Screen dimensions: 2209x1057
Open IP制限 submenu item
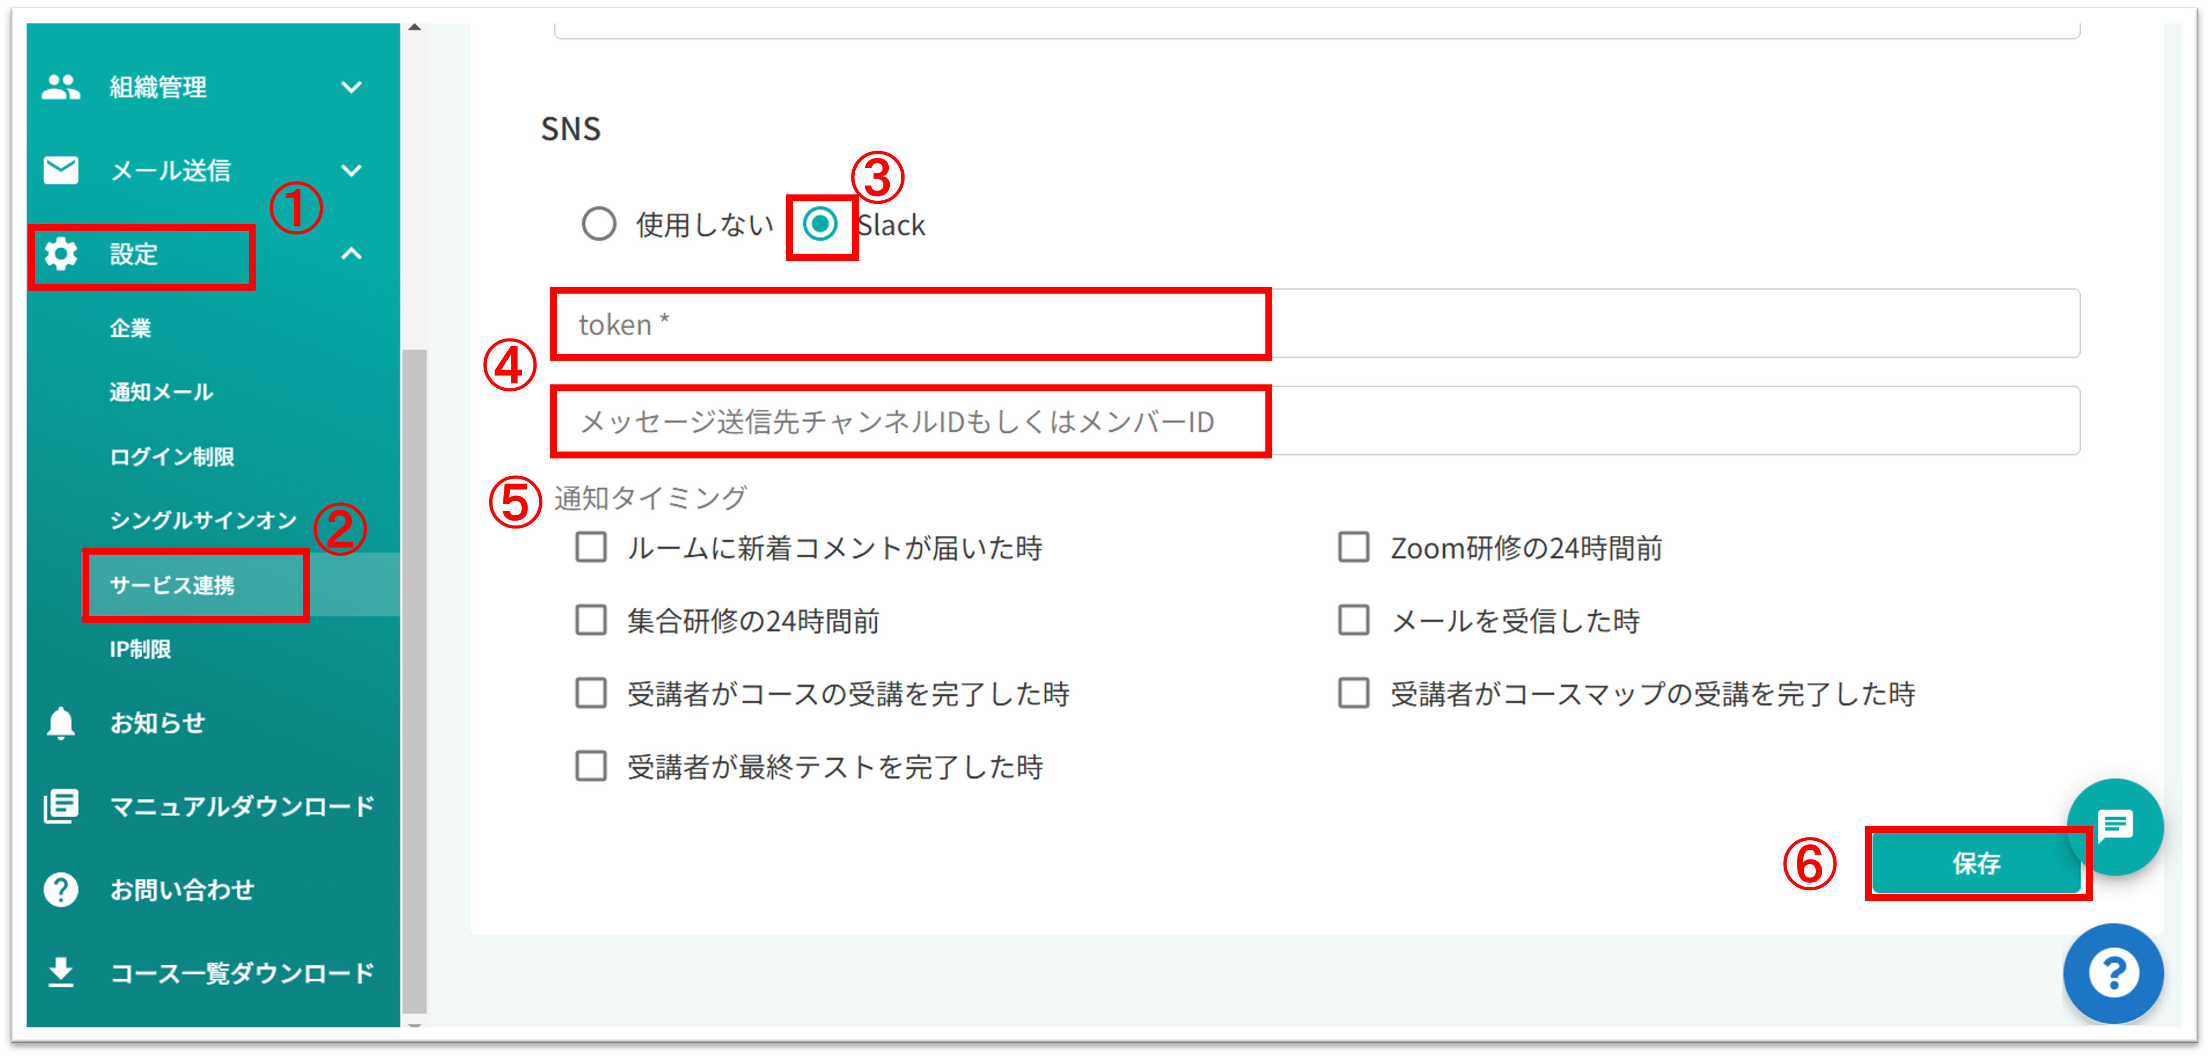[140, 649]
